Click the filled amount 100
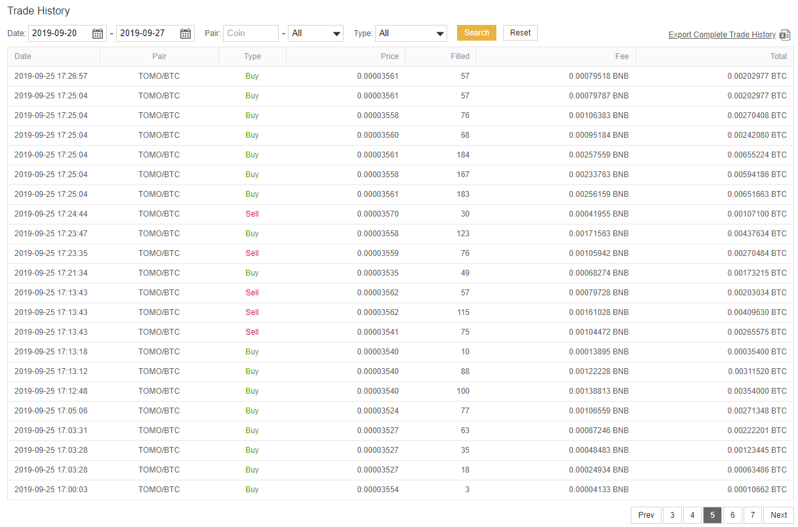 pyautogui.click(x=463, y=391)
